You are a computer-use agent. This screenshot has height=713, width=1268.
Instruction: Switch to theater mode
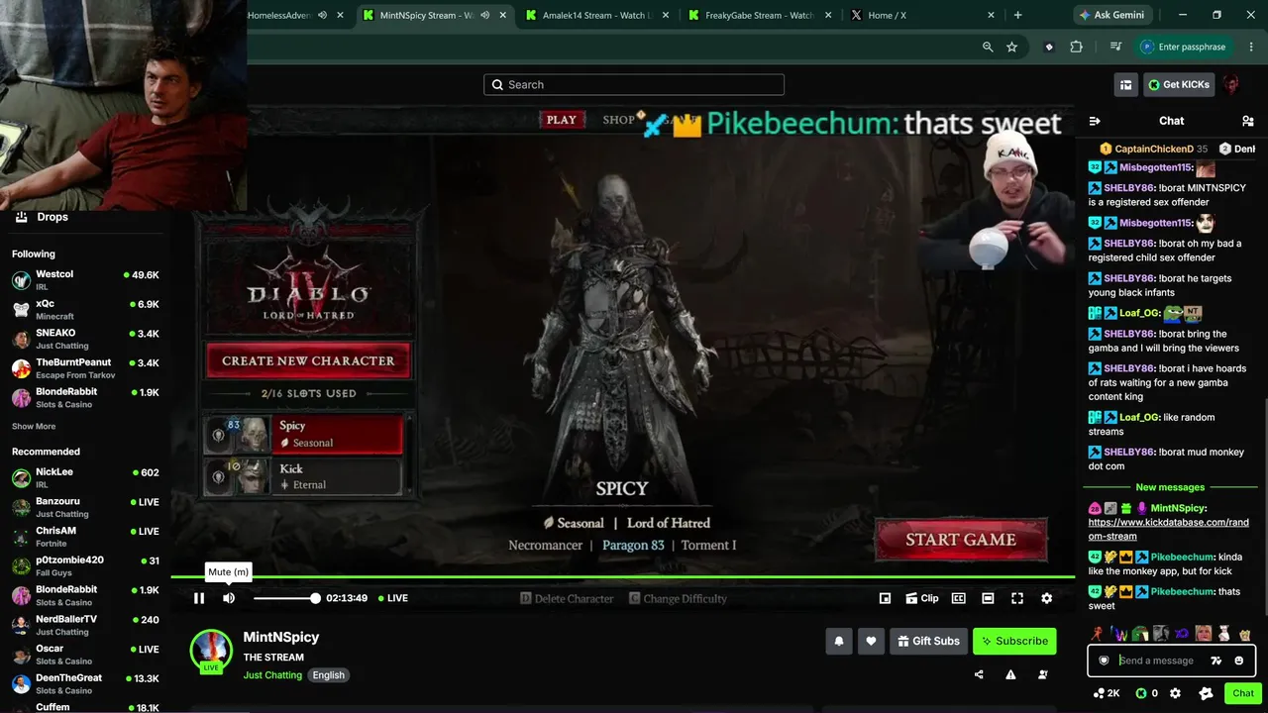(x=988, y=598)
